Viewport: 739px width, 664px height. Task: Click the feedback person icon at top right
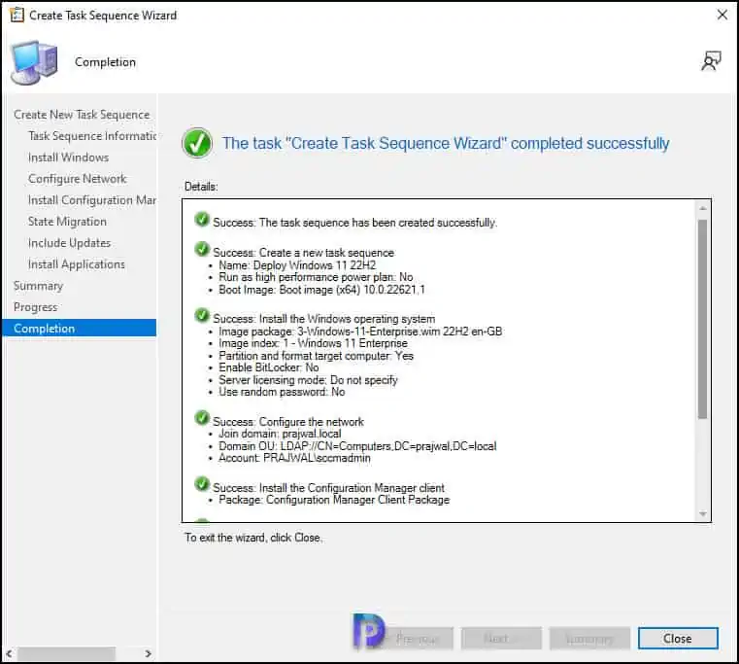[x=711, y=61]
